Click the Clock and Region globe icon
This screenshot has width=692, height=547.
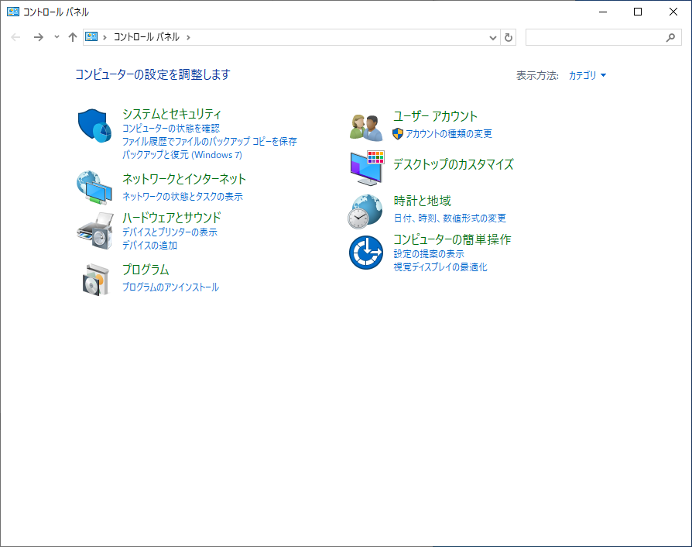365,212
